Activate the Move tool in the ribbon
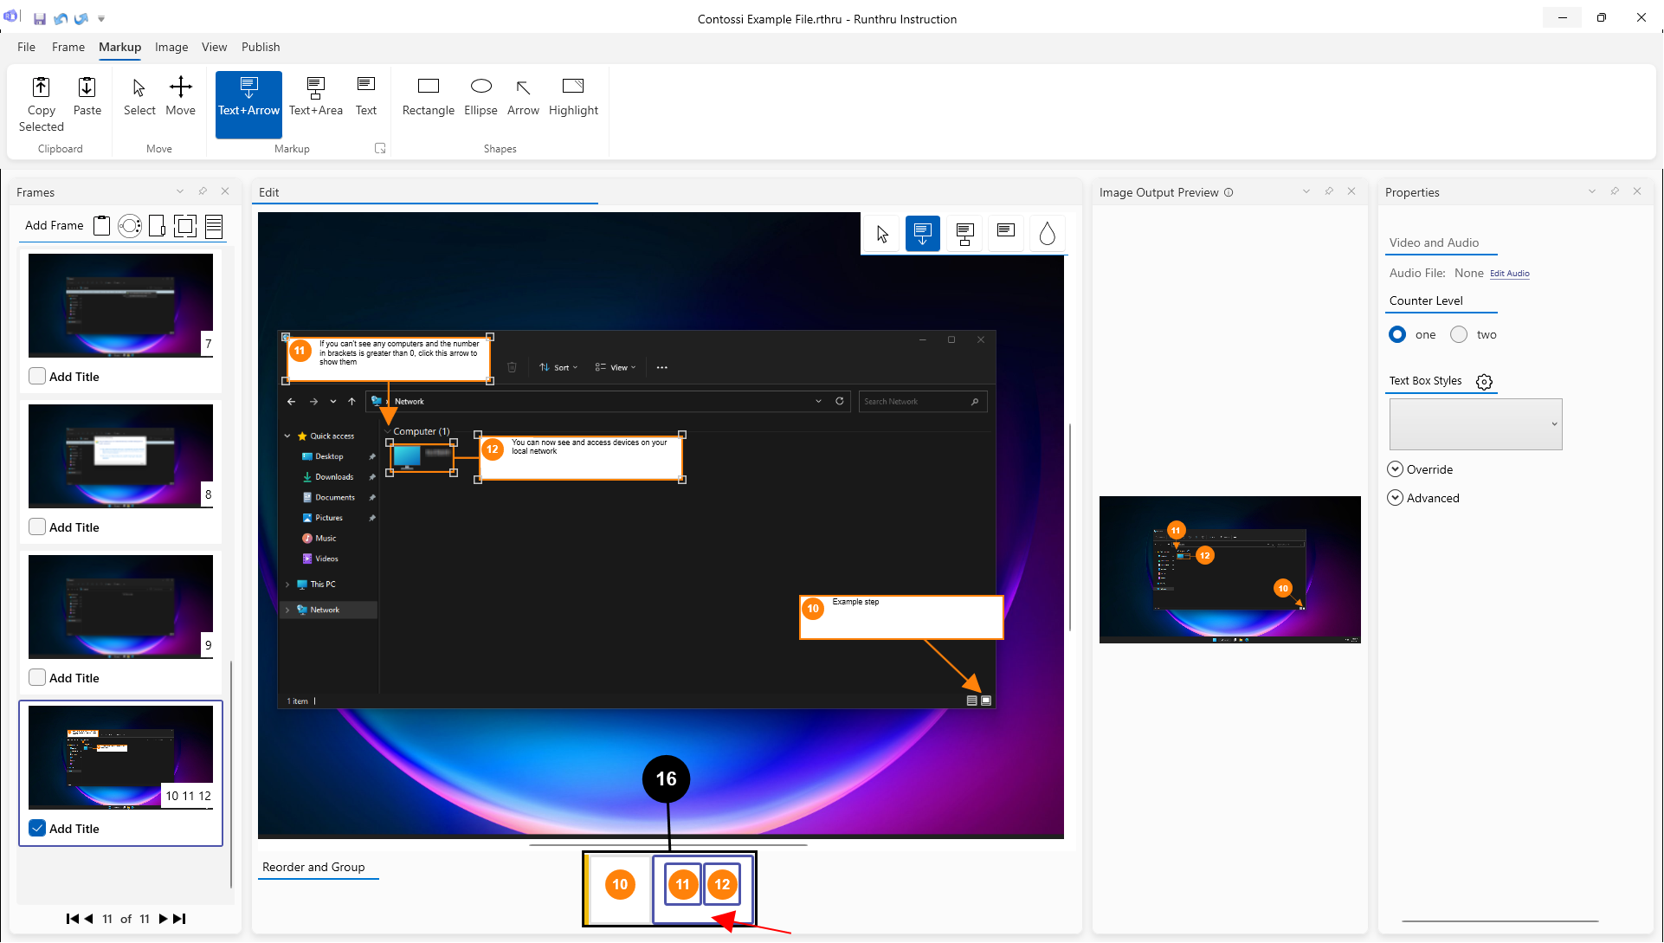The height and width of the screenshot is (943, 1664). [x=180, y=95]
